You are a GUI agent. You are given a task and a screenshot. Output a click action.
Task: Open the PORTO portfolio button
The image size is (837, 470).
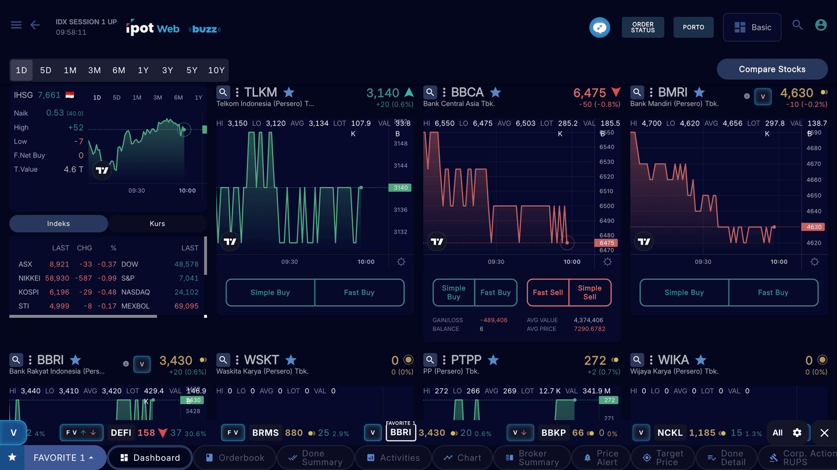[x=693, y=27]
